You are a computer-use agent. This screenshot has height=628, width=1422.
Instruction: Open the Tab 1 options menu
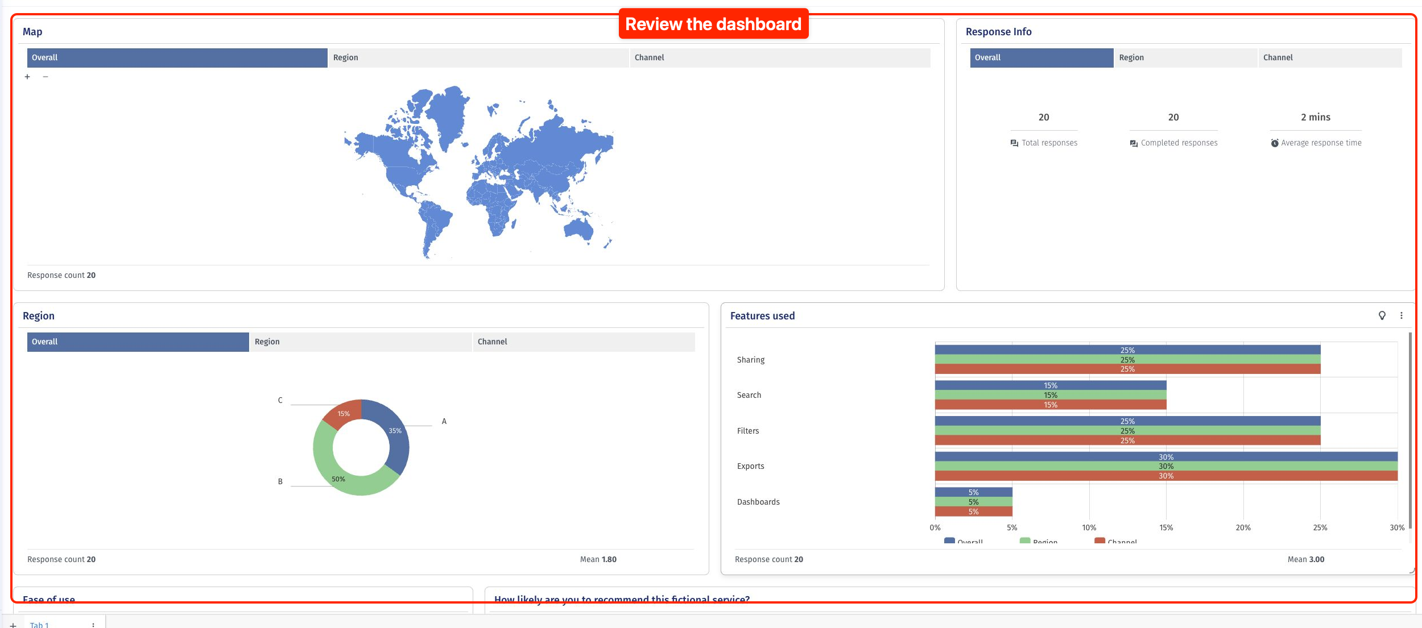[x=93, y=625]
